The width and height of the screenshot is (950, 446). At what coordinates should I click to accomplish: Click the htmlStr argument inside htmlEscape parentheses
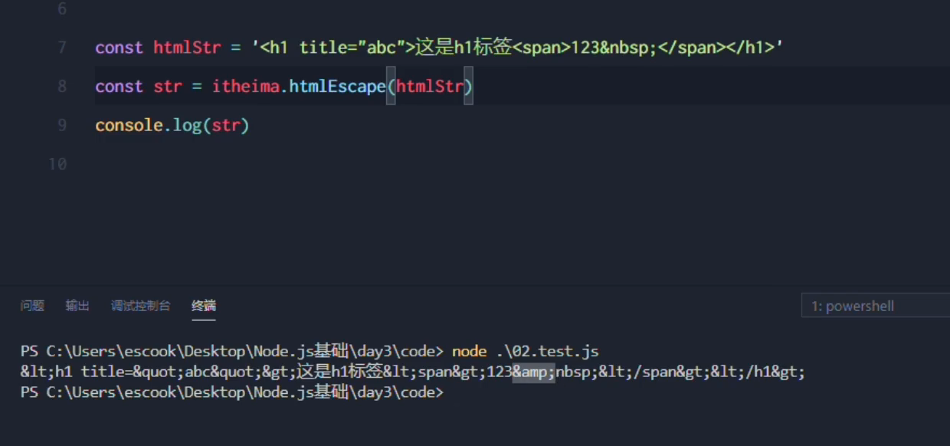tap(430, 87)
